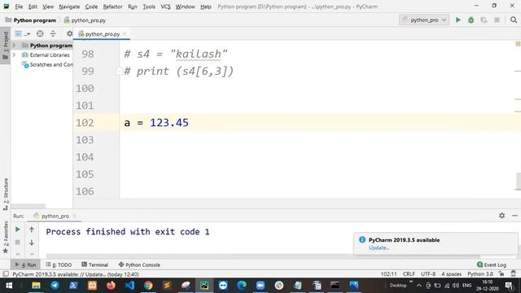The width and height of the screenshot is (521, 293).
Task: Expand External Libraries tree node
Action: (x=14, y=55)
